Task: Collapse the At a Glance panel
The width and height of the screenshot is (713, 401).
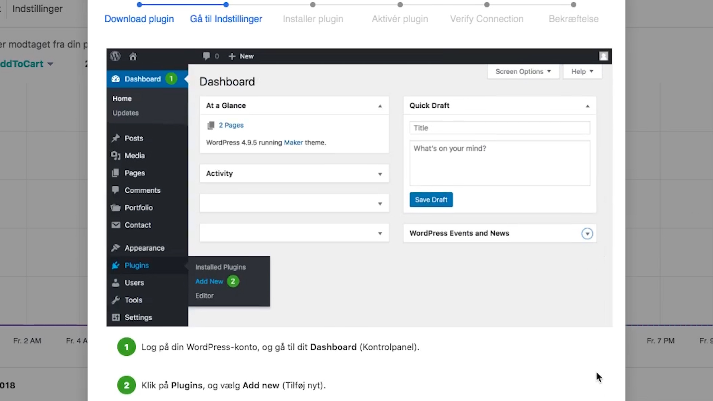Action: 380,106
